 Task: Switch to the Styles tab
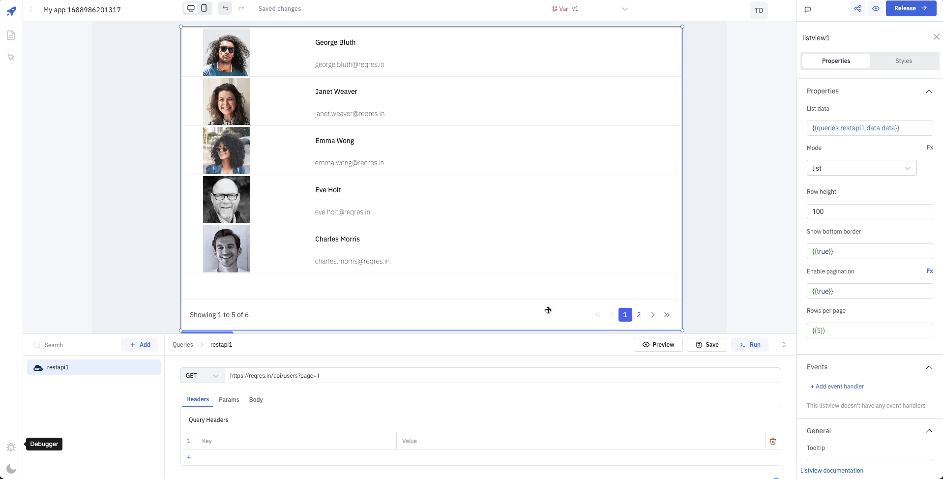[903, 61]
